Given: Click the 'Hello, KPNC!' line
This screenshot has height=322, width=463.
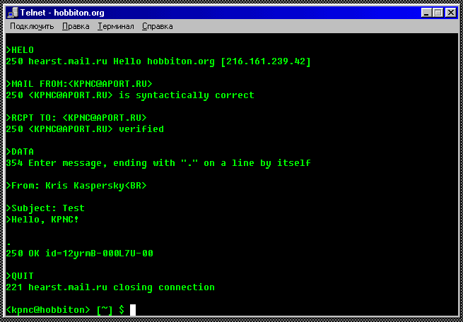Looking at the screenshot, I should coord(42,220).
